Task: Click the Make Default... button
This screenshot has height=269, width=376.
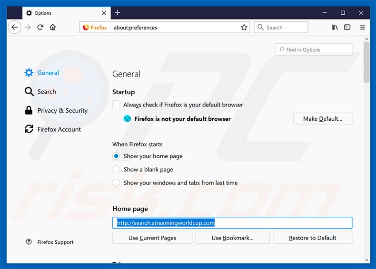Action: pyautogui.click(x=323, y=118)
